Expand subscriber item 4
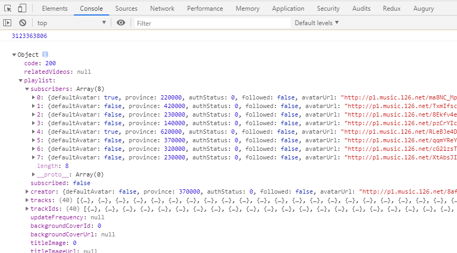Image resolution: width=457 pixels, height=253 pixels. pyautogui.click(x=33, y=132)
